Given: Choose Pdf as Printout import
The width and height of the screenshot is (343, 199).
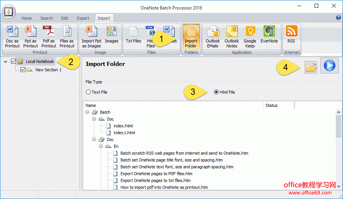Looking at the screenshot, I should tap(49, 37).
